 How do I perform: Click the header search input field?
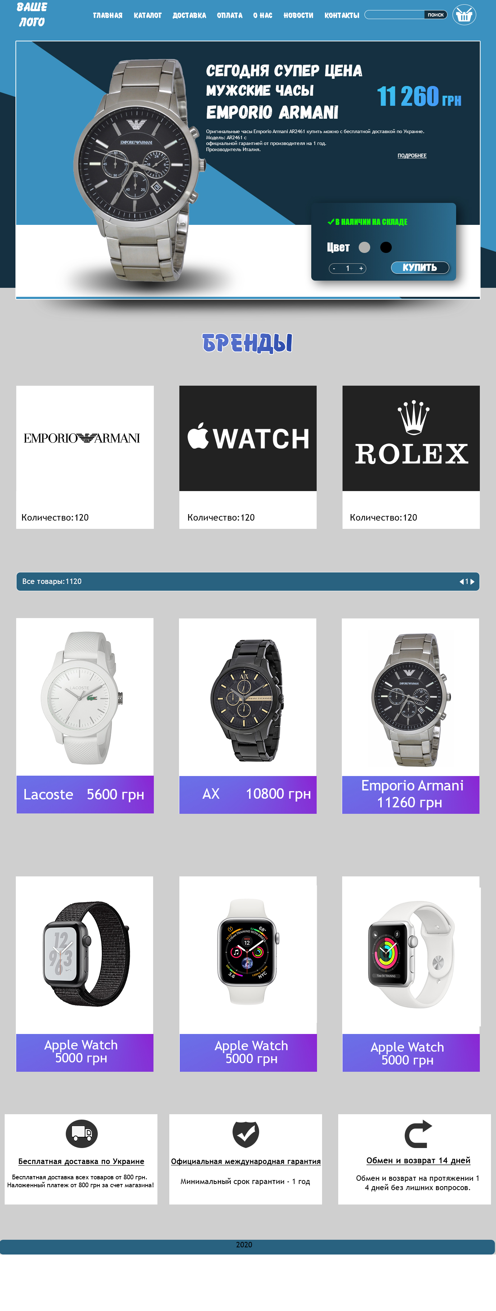[394, 15]
